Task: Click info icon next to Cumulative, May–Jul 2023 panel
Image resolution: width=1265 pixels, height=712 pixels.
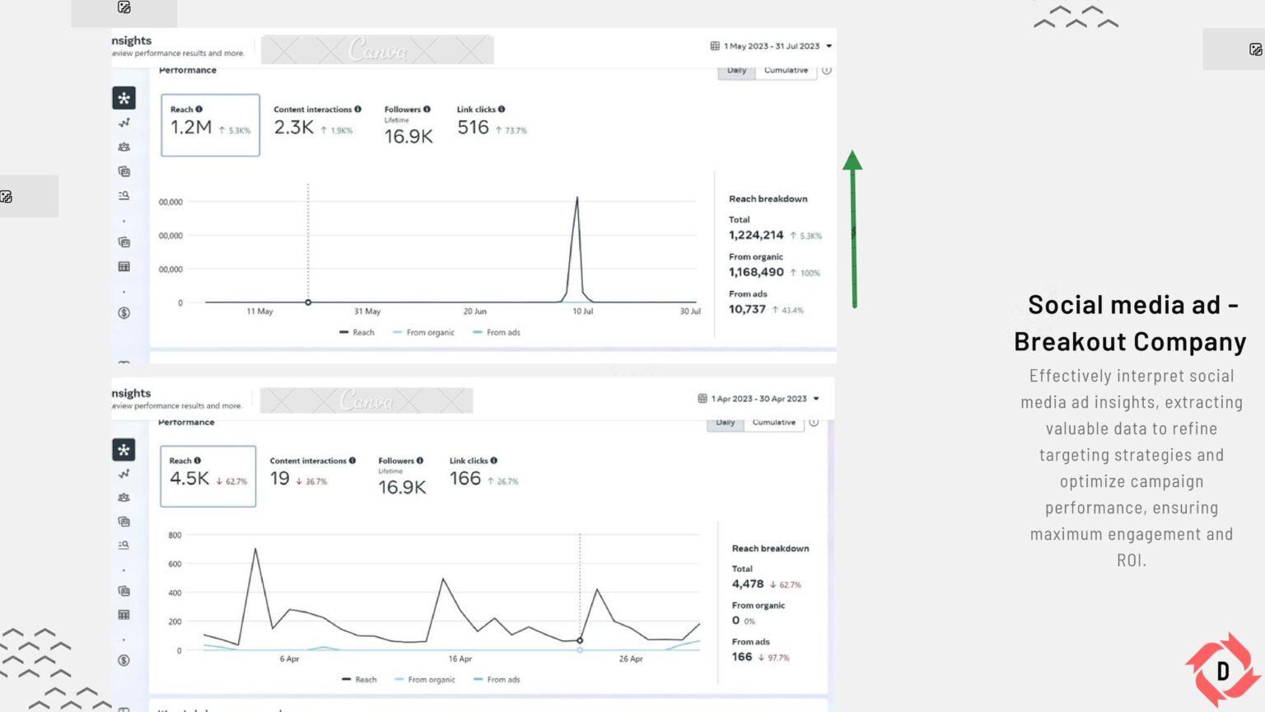Action: [827, 70]
